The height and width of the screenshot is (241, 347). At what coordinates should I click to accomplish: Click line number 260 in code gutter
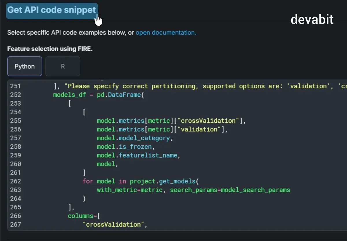click(x=16, y=164)
